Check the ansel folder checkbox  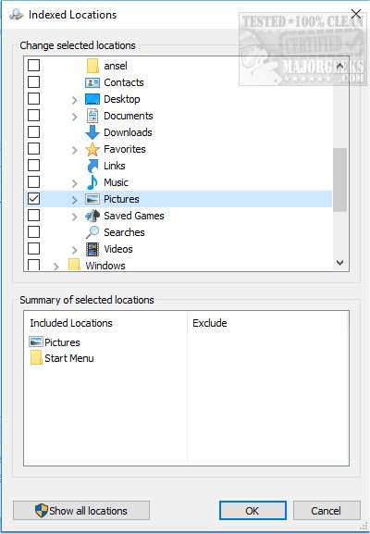click(33, 66)
